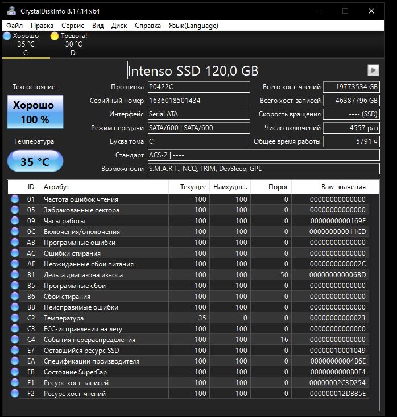Click Общее время работы value 5791 ч
The image size is (397, 417).
351,141
